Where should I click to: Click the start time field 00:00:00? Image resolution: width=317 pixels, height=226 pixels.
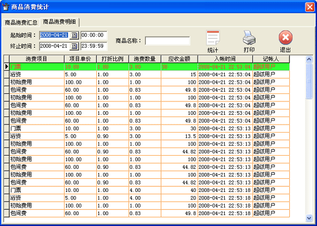[94, 35]
